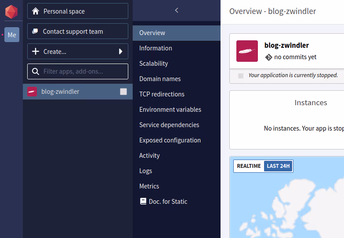
Task: Collapse the app menu with left chevron
Action: 177,10
